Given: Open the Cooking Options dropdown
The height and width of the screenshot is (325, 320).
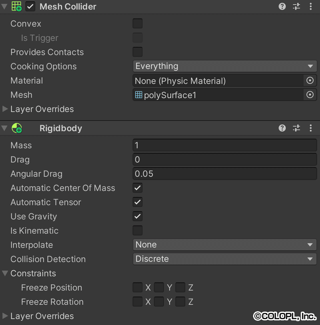Looking at the screenshot, I should pos(224,66).
